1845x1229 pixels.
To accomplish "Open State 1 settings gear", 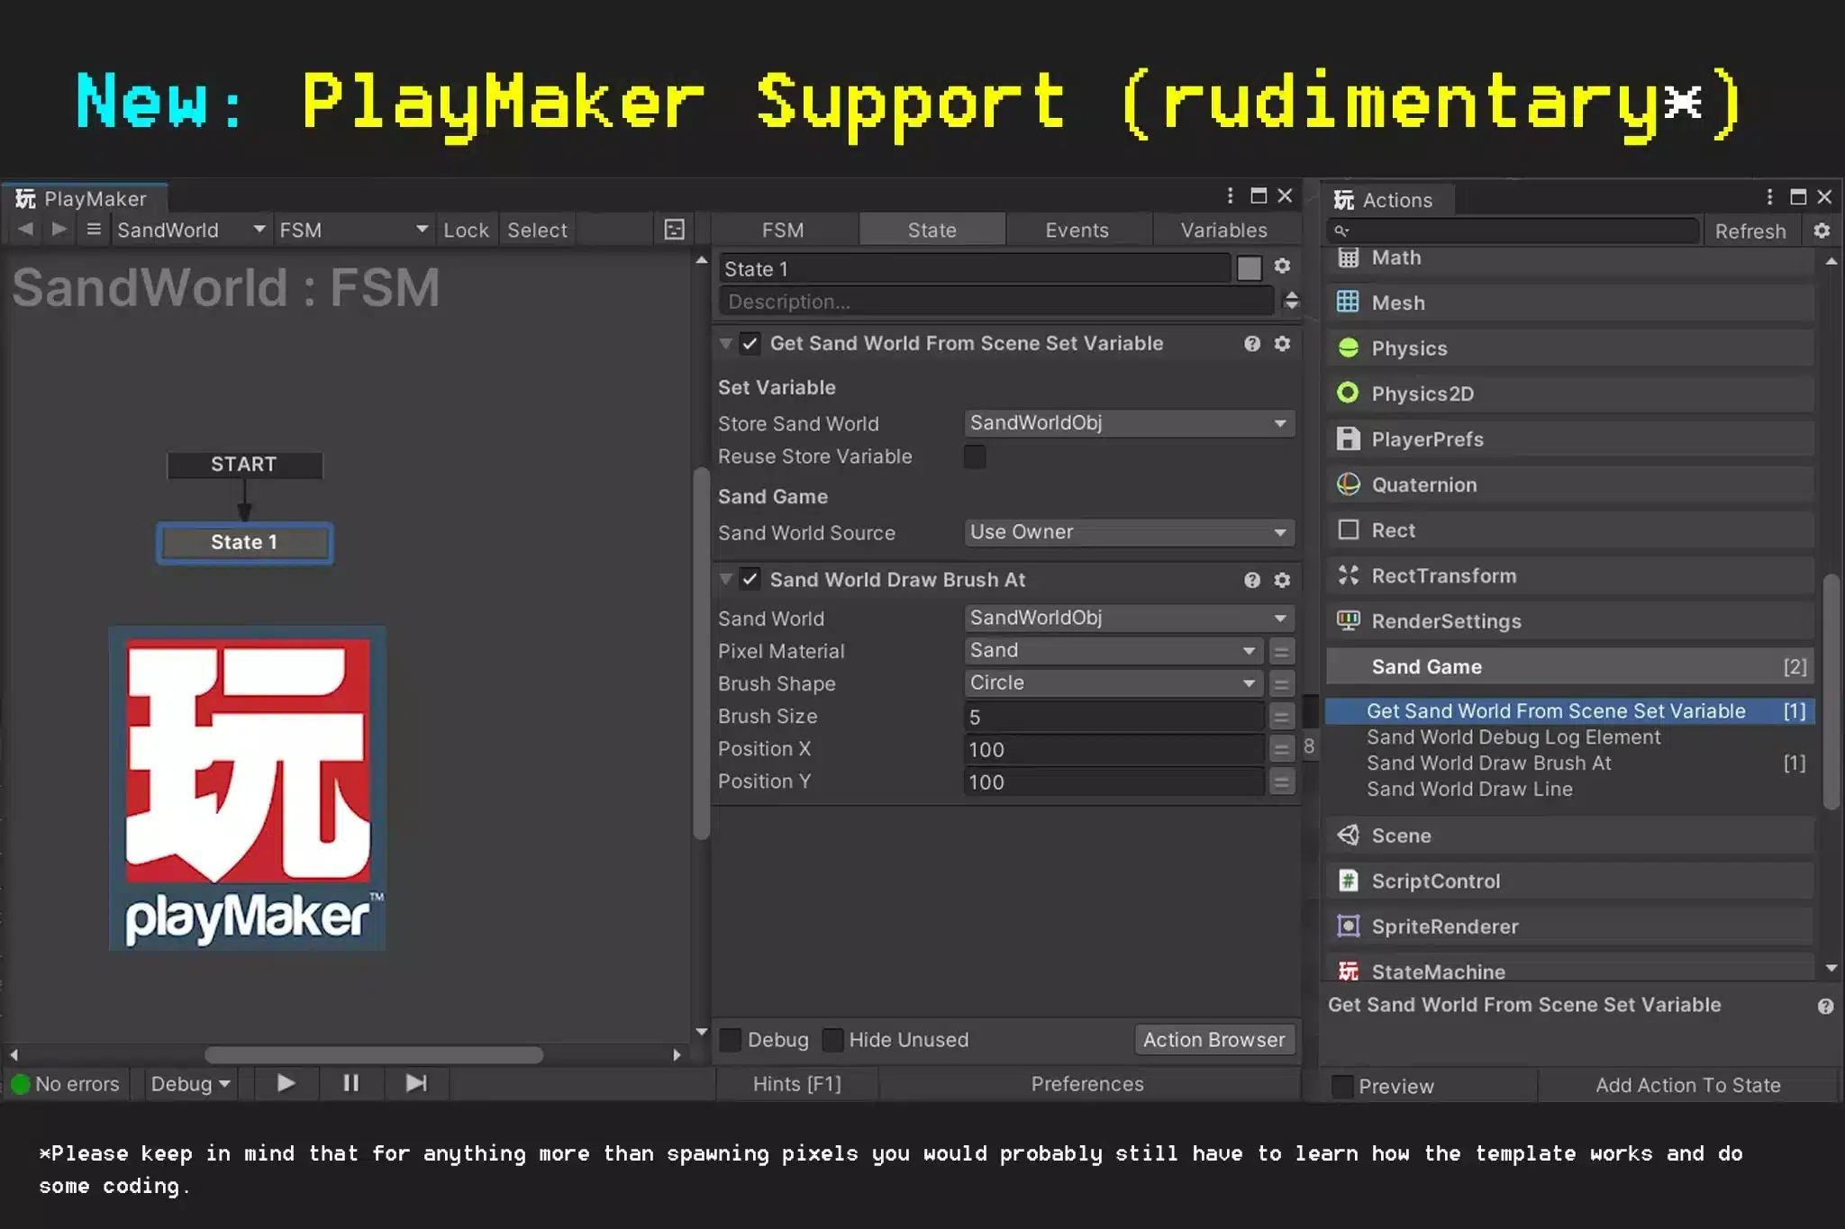I will pyautogui.click(x=1282, y=267).
